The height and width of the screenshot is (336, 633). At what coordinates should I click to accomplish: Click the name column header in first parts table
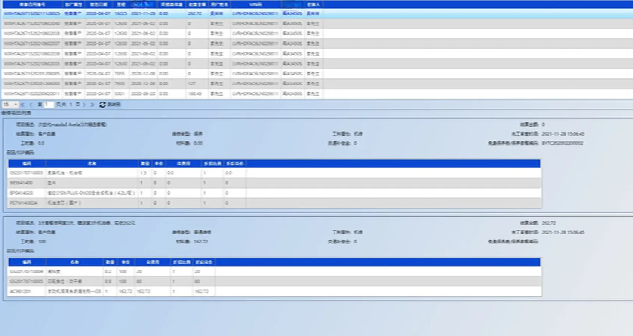[x=92, y=164]
